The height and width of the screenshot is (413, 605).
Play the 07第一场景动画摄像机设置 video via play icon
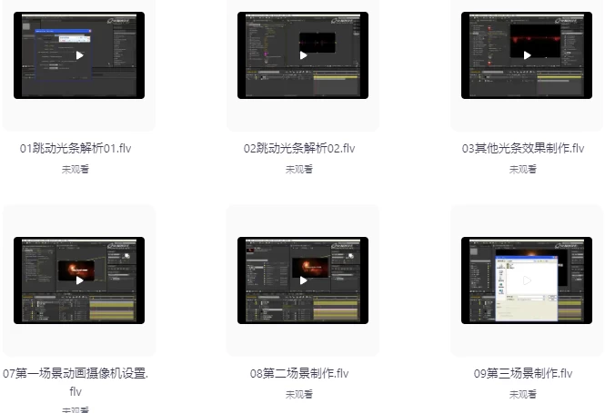(79, 280)
